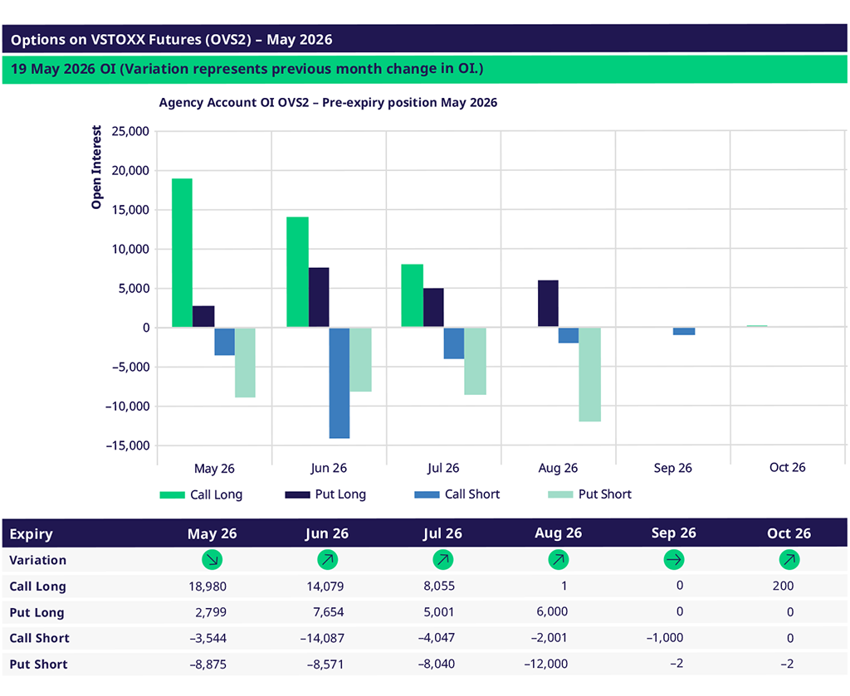Screen dimensions: 850x696
Task: Click the Sep 26 table column header
Action: [x=674, y=533]
